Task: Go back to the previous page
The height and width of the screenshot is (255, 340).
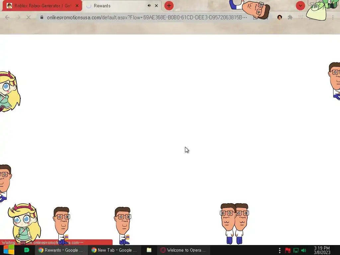Action: (x=7, y=17)
